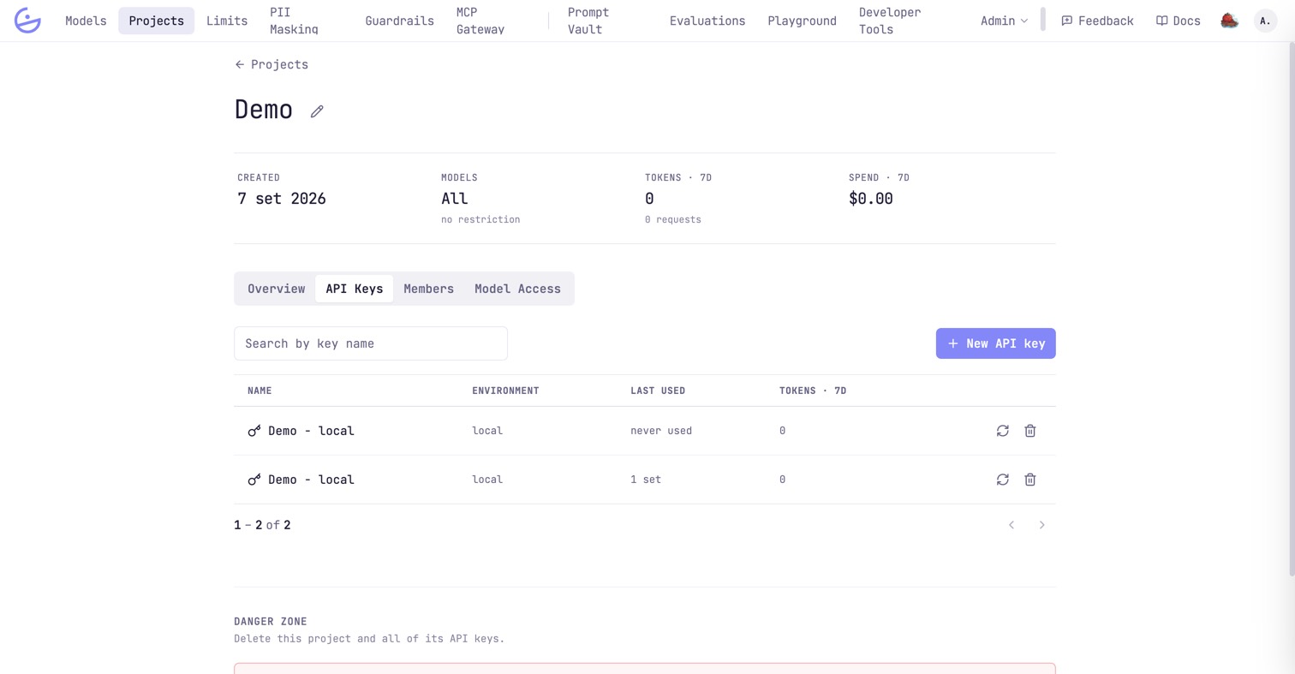Open the Projects nav item
This screenshot has width=1295, height=674.
click(156, 21)
